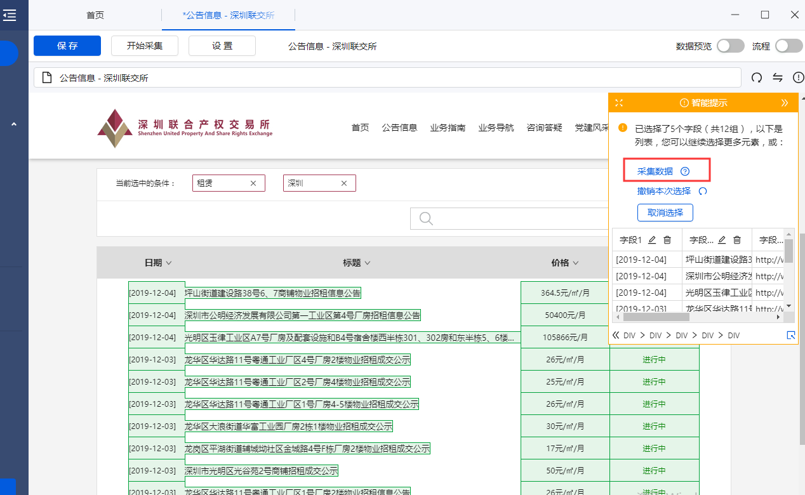Screen dimensions: 805x495
Task: Remove the 深圳 filter condition
Action: pos(344,183)
